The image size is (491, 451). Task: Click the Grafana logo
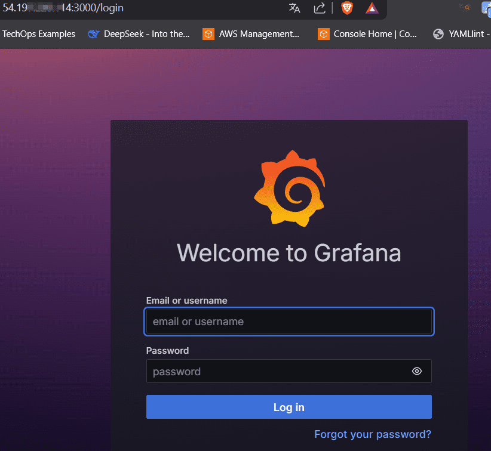coord(289,189)
